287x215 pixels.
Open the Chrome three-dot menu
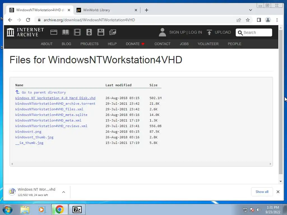coord(277,20)
